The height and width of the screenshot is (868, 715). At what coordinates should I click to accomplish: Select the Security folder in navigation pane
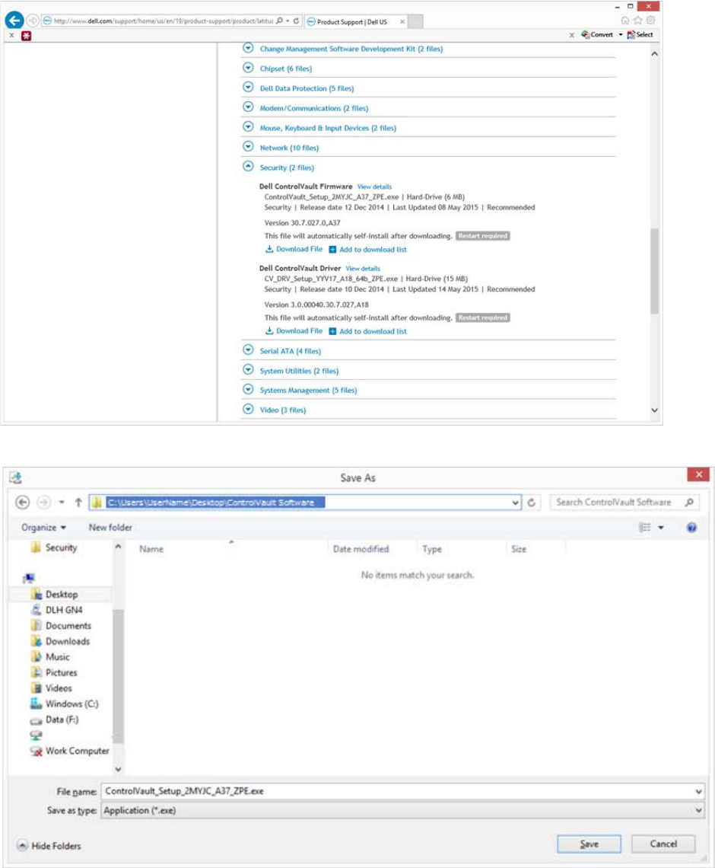click(x=54, y=547)
